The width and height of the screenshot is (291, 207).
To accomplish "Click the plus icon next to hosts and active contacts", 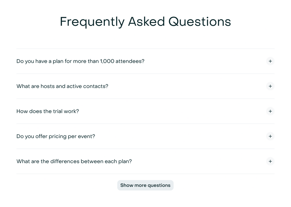I will (270, 86).
